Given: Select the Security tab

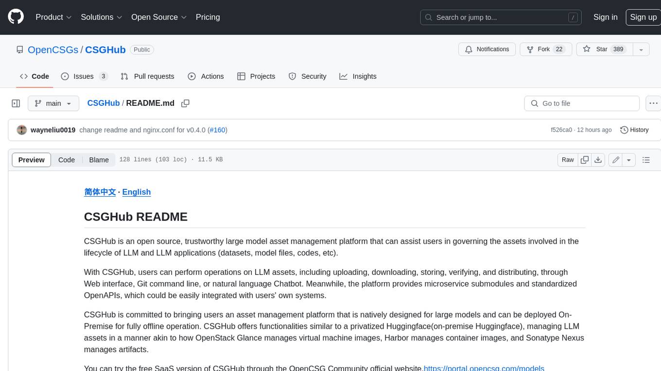Looking at the screenshot, I should (x=307, y=76).
